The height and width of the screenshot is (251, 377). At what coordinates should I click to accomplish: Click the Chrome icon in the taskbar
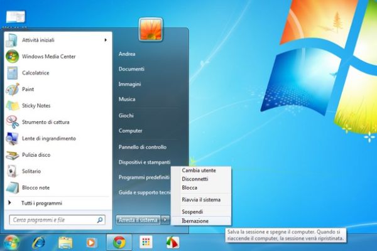pos(117,242)
